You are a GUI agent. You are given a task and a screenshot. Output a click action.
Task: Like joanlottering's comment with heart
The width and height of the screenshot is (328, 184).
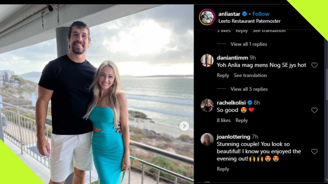tap(314, 152)
